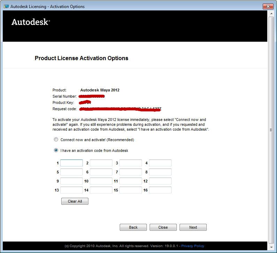Click the vertical scrollbar thumb
This screenshot has width=277, height=253.
pos(271,130)
